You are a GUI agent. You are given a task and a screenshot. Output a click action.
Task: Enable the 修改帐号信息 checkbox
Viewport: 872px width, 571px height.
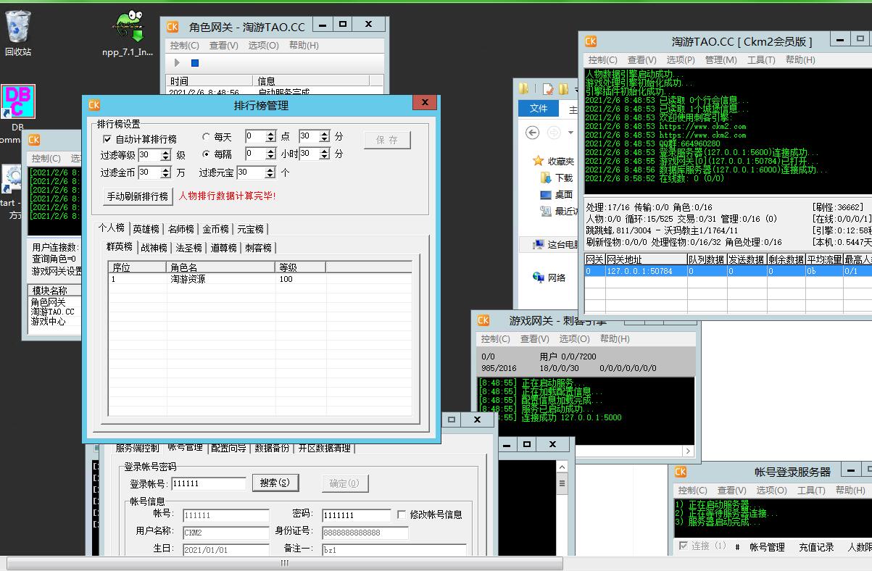tap(402, 514)
